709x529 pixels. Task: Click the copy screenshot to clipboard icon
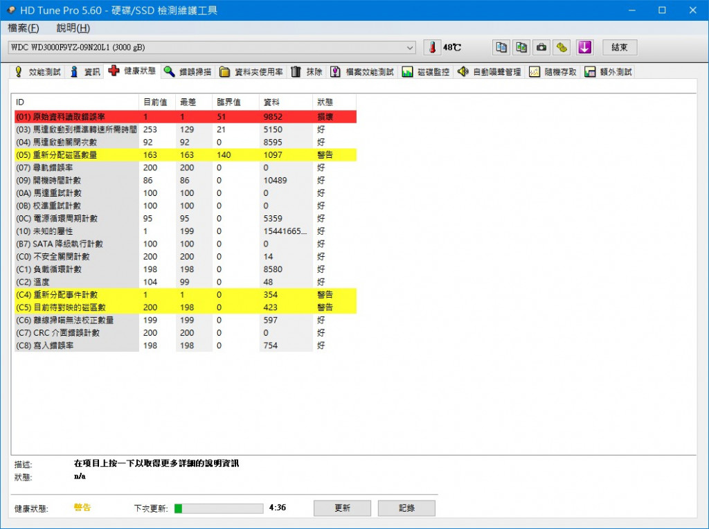(x=521, y=48)
